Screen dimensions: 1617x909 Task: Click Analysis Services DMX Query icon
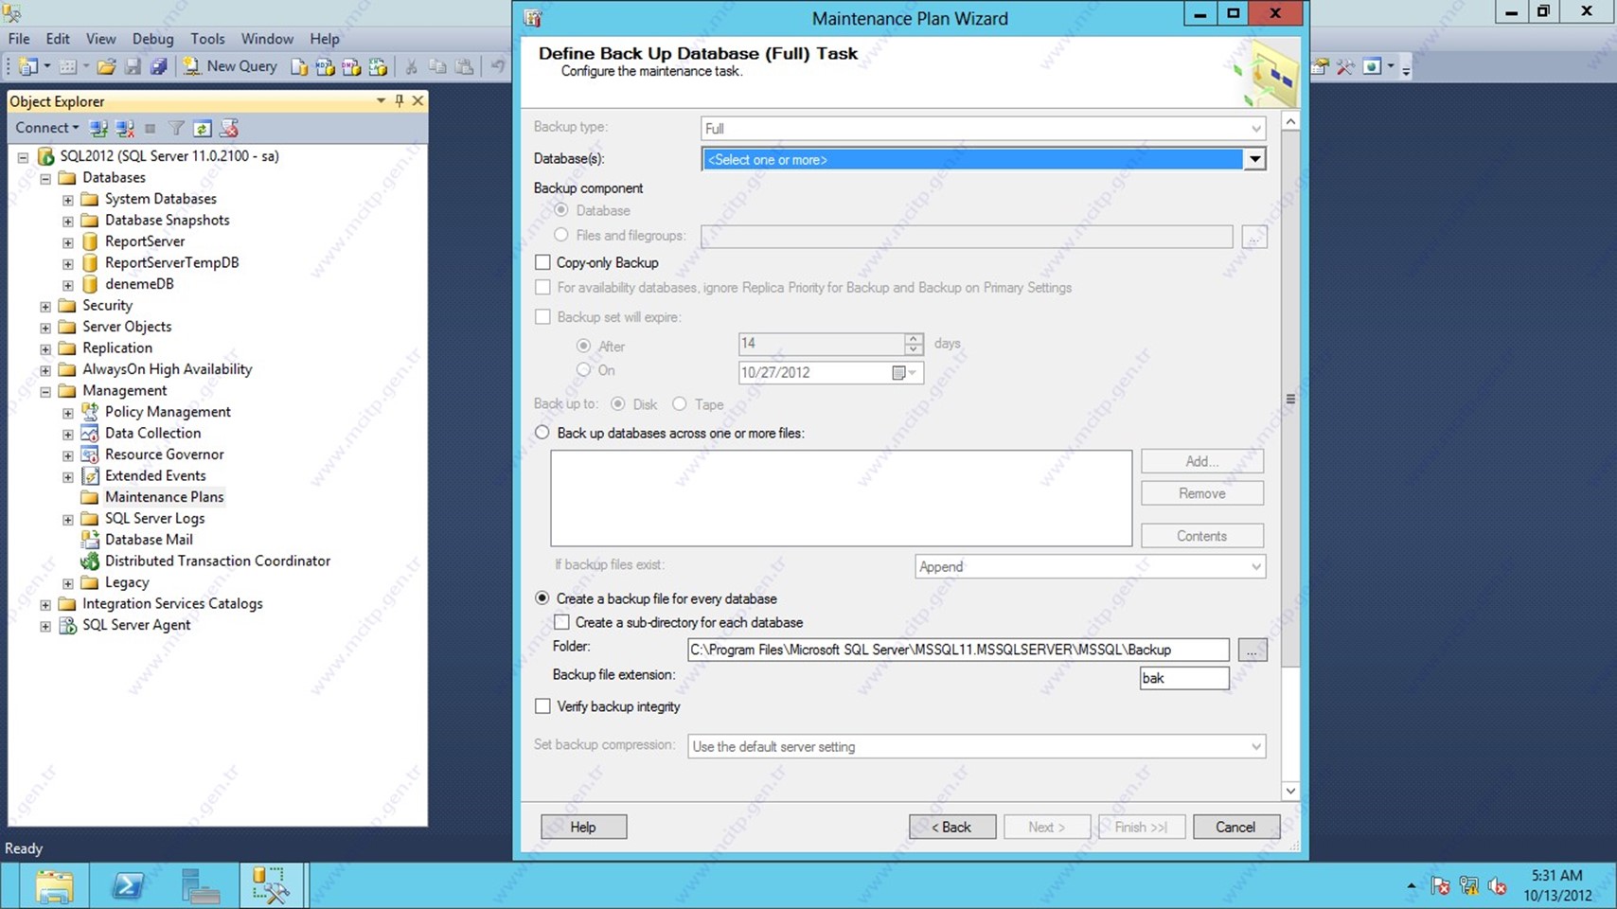352,66
